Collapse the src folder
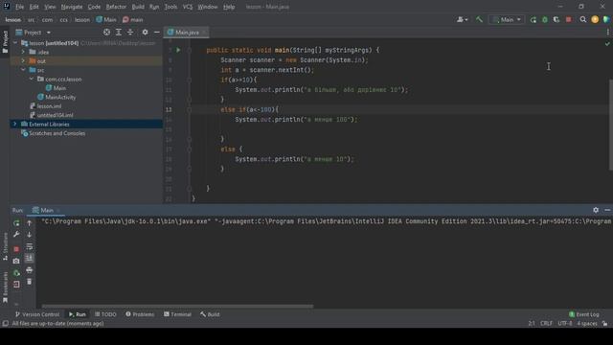613x345 pixels. 23,70
